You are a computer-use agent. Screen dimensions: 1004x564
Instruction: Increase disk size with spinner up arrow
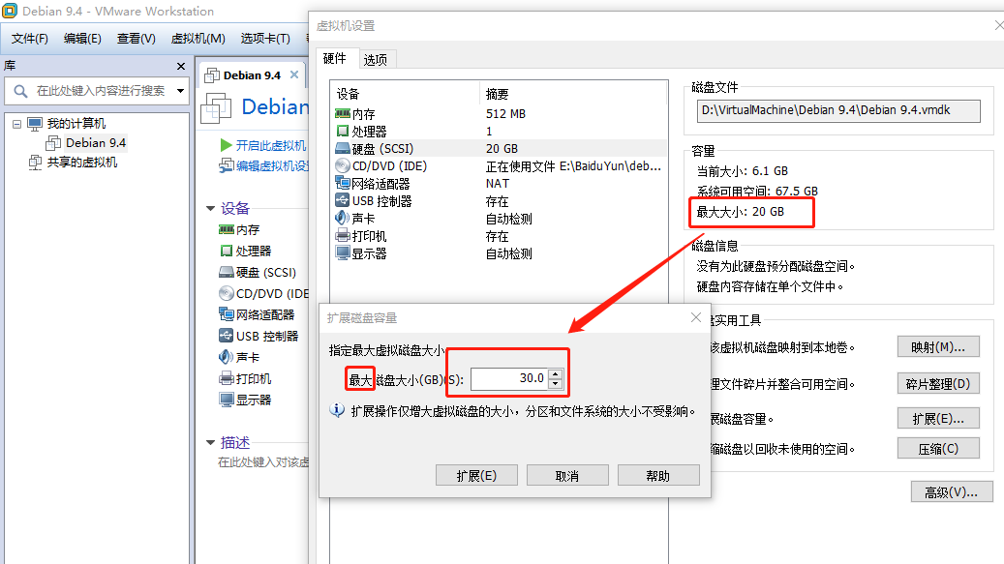click(x=555, y=374)
